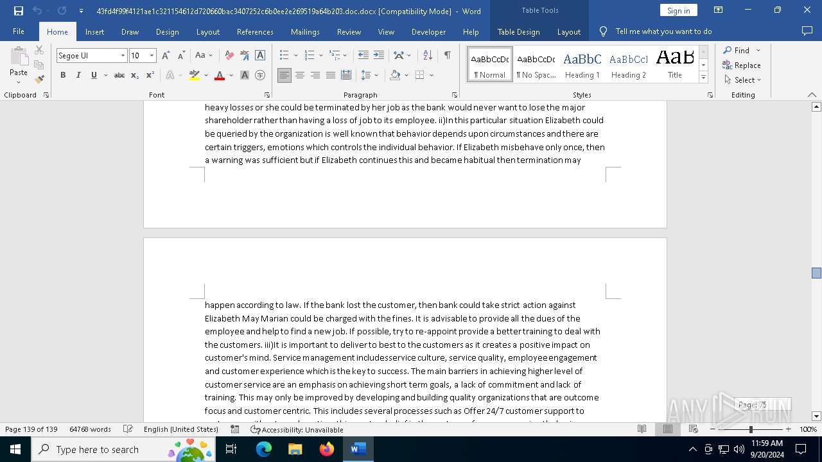Increase paragraph indent
Screen dimensions: 822x462
pyautogui.click(x=379, y=56)
